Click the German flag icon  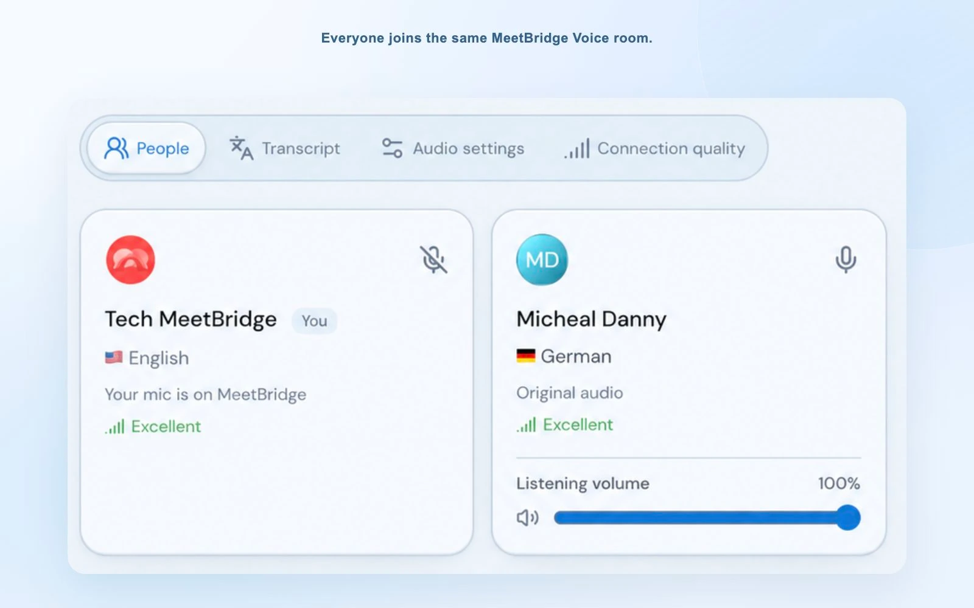(526, 356)
